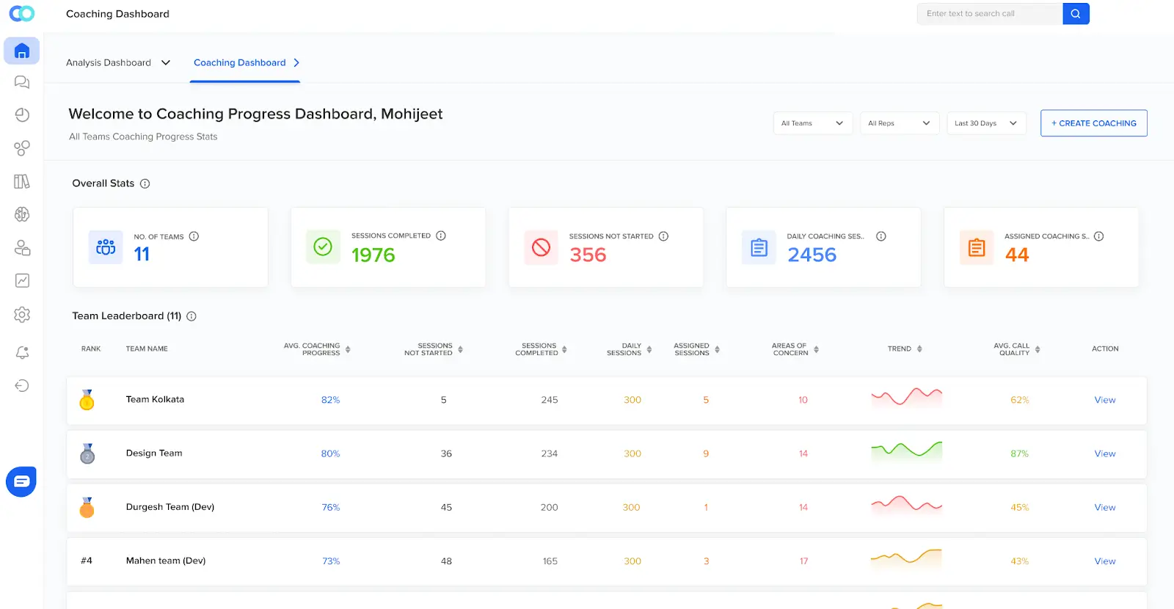Click Team Kolkata gold medal icon
The height and width of the screenshot is (609, 1174).
click(87, 400)
